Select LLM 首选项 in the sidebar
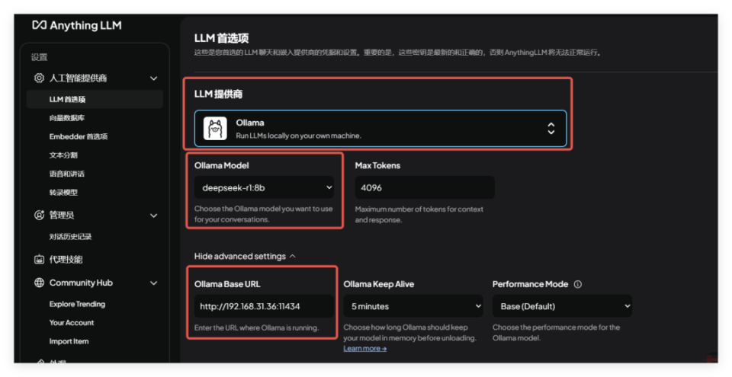 [95, 99]
